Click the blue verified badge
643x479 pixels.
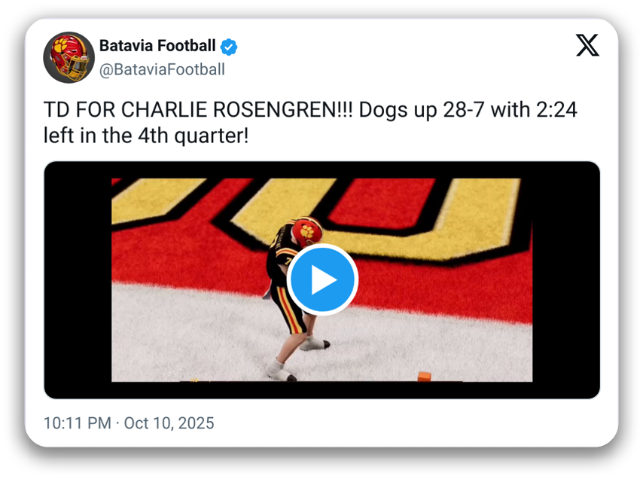(229, 46)
